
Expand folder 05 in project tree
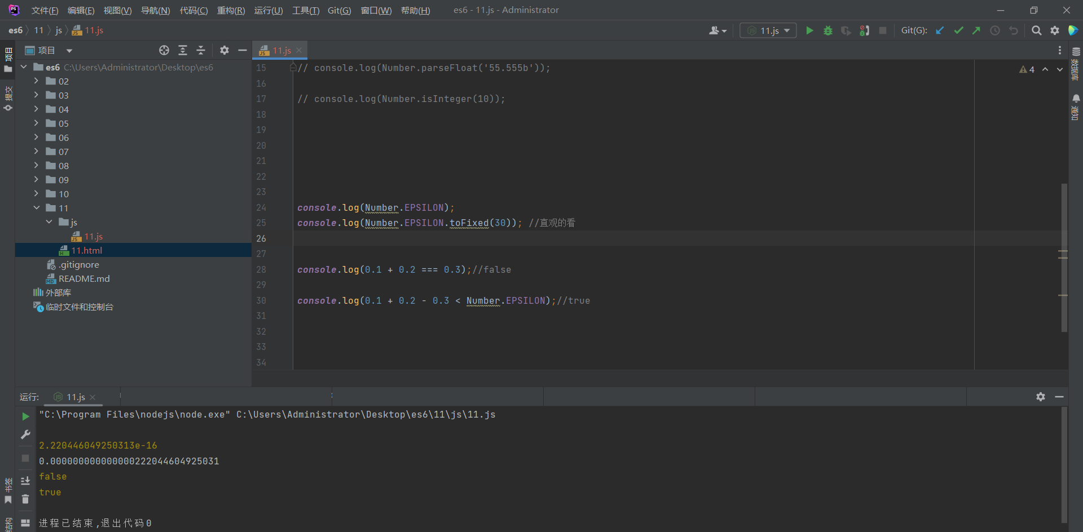tap(36, 123)
